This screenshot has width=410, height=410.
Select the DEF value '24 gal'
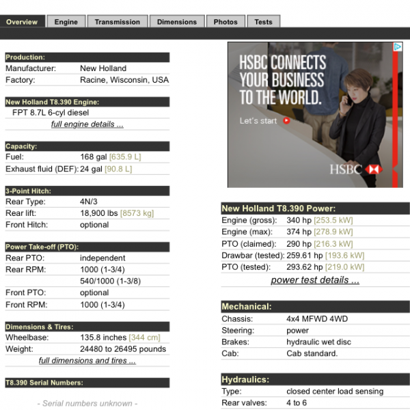91,169
